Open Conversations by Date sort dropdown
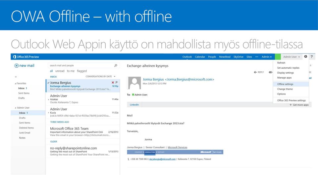 100,76
